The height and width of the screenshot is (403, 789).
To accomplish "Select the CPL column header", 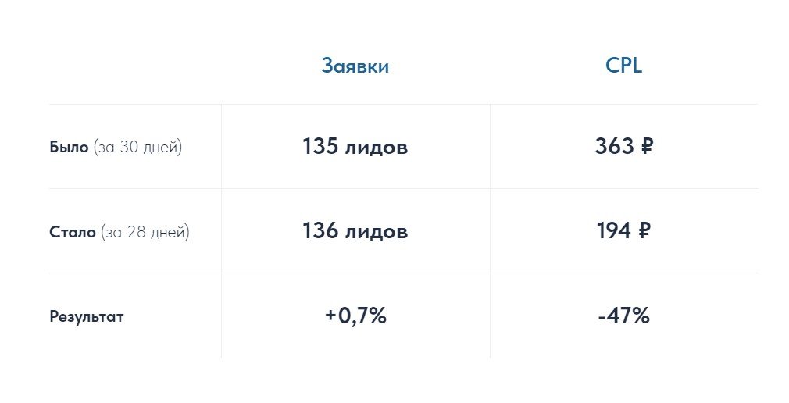I will point(623,66).
